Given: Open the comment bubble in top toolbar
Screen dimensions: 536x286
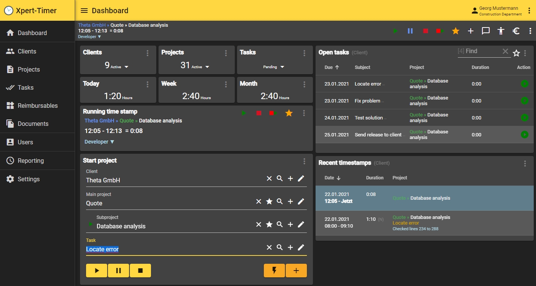Looking at the screenshot, I should point(486,31).
